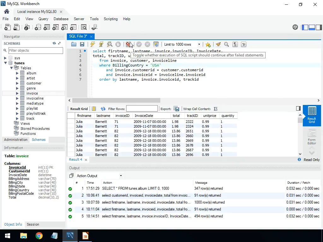Click the Beautify query broom icon
323x242 pixels.
(x=218, y=44)
